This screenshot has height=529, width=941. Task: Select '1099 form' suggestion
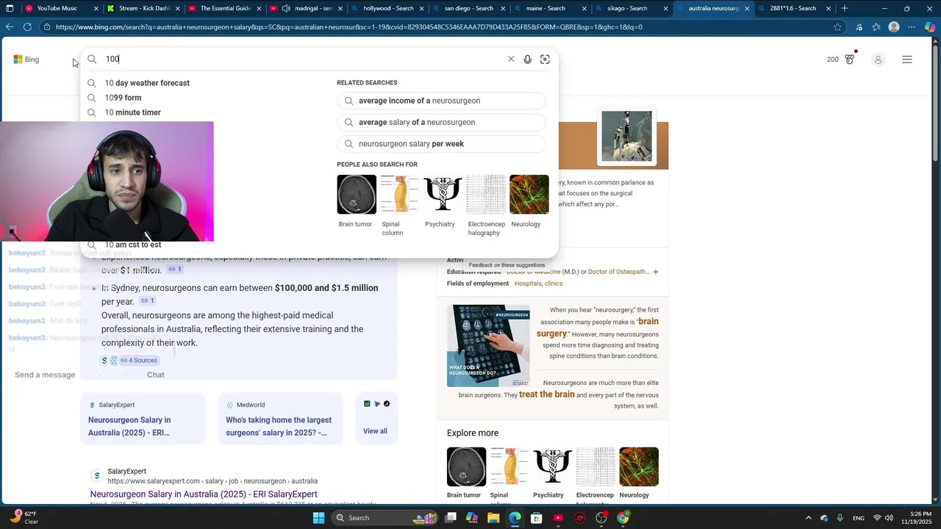point(123,98)
